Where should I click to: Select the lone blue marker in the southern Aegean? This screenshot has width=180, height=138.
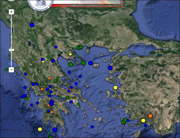(92, 127)
